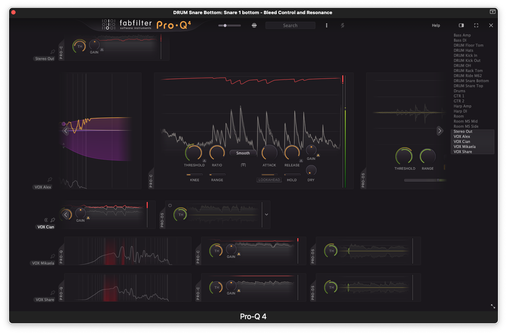This screenshot has height=334, width=507.
Task: Enter full screen with the expand icon
Action: point(476,25)
